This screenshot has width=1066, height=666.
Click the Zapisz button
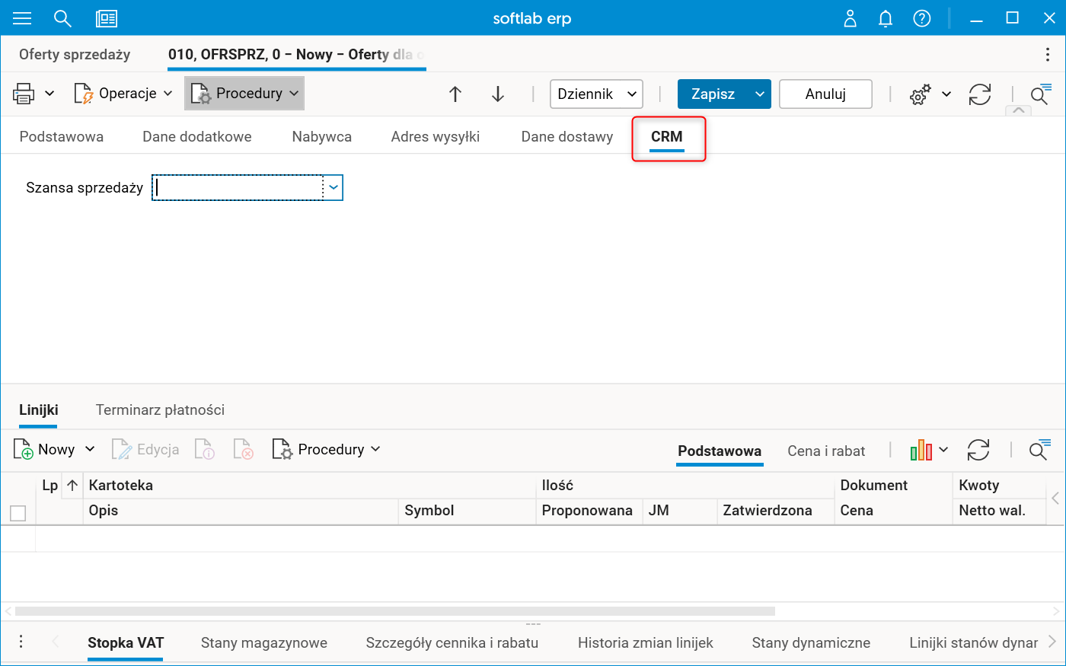(713, 94)
